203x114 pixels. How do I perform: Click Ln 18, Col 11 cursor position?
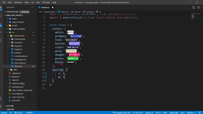click(x=138, y=113)
